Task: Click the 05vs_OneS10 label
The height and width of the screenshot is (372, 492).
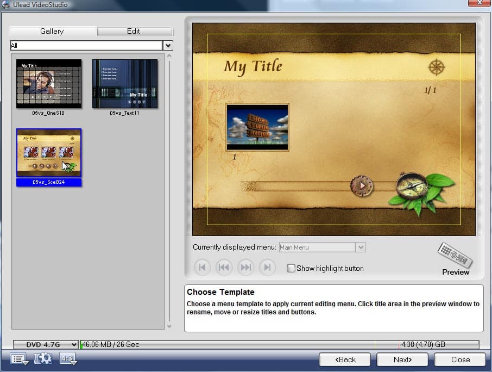Action: pos(48,113)
